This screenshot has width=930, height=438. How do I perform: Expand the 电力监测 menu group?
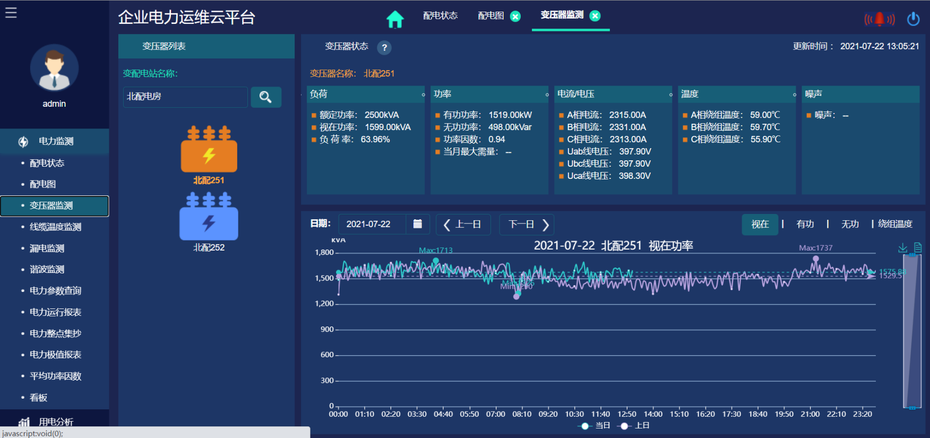55,141
